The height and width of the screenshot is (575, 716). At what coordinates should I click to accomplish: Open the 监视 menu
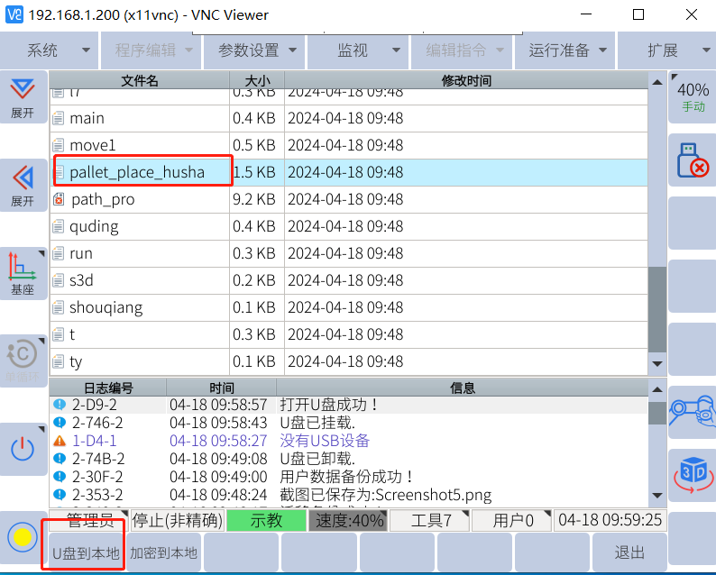tap(359, 50)
